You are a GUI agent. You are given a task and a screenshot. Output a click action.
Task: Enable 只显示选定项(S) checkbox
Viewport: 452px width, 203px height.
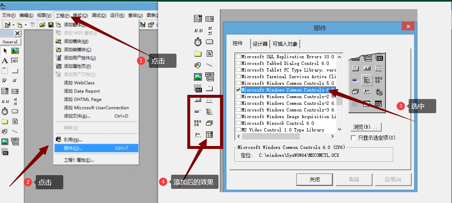coord(353,138)
